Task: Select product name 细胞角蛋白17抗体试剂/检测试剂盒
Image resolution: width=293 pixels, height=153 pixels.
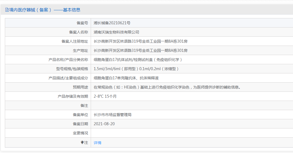Action: (123, 60)
